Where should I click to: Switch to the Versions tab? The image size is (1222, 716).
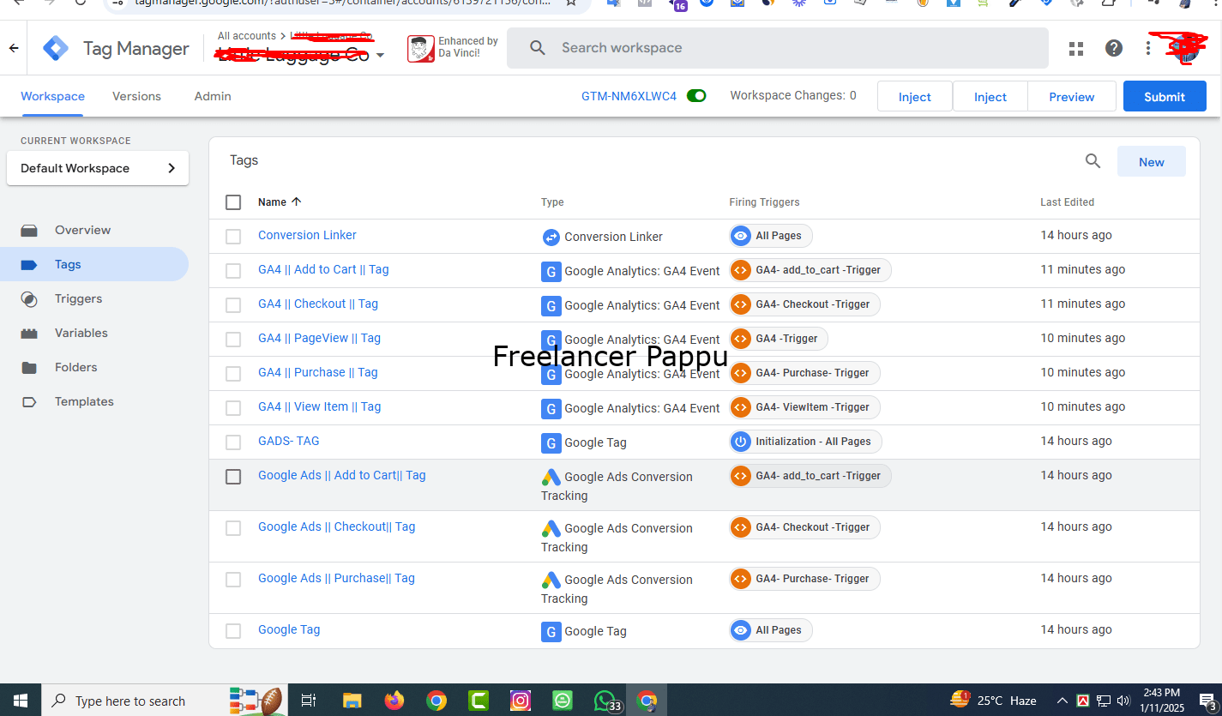pos(136,96)
